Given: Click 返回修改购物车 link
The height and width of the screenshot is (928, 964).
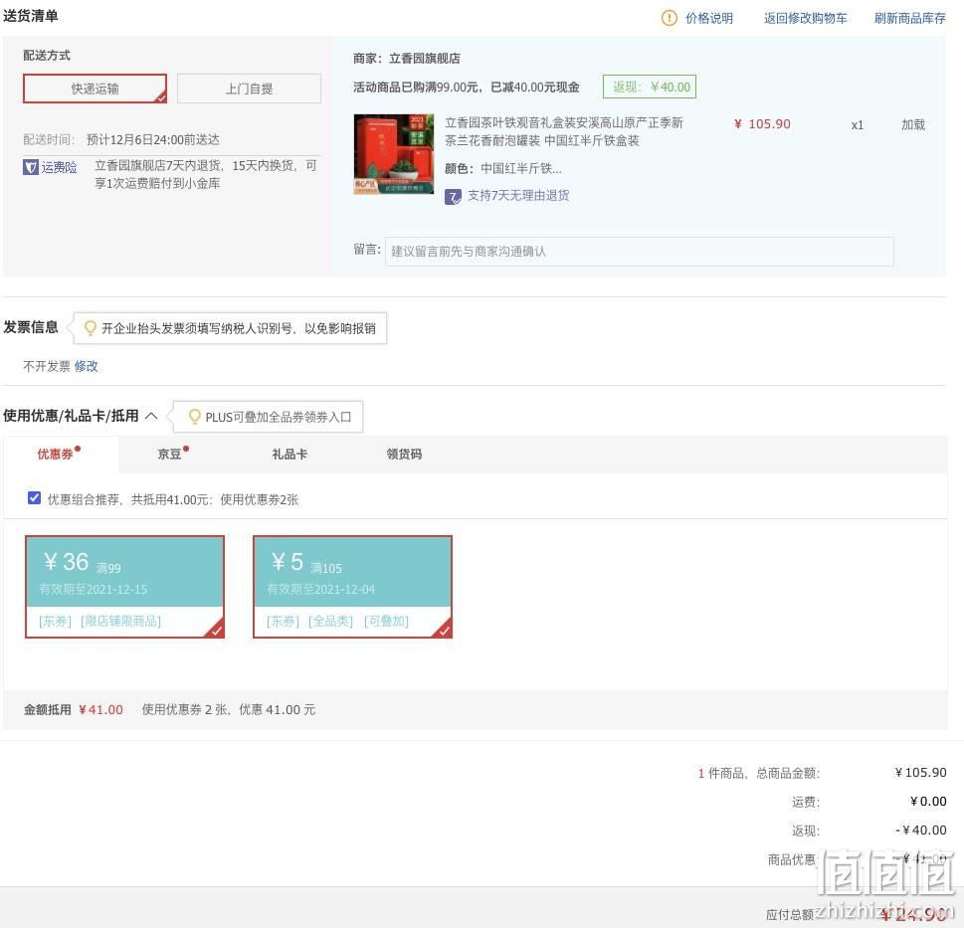Looking at the screenshot, I should 806,18.
